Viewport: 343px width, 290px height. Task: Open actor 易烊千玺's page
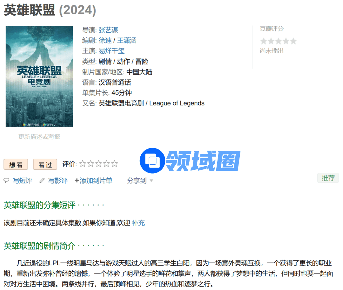pyautogui.click(x=111, y=51)
